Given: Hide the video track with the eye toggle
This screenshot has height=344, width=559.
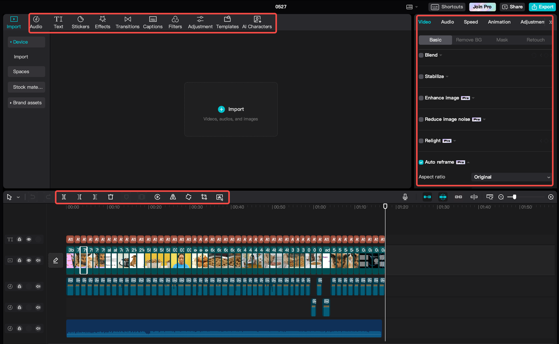Looking at the screenshot, I should click(x=28, y=260).
